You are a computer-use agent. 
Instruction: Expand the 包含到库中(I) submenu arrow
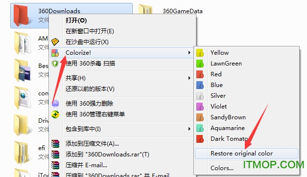(x=189, y=129)
